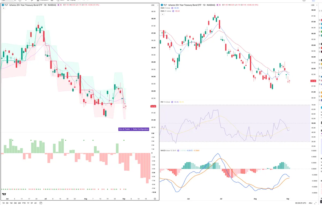Screen dimensions: 322x205
Task: Select the YTD time range
Action: pos(24,203)
